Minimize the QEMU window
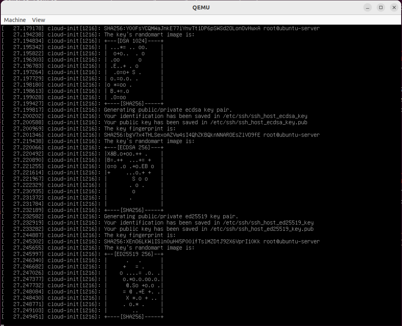This screenshot has height=326, width=402. pos(367,7)
